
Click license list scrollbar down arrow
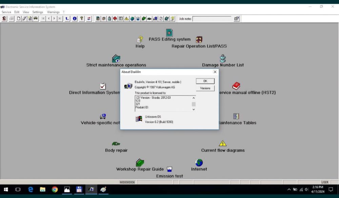[194, 110]
